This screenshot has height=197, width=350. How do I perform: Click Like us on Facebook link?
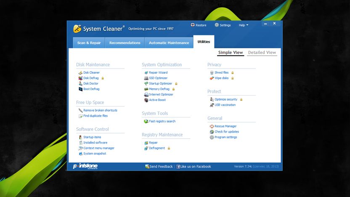[x=194, y=167]
